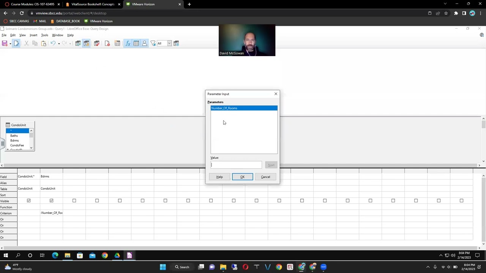Click Cancel in Parameter Input dialog
Viewport: 486px width, 273px height.
(265, 177)
